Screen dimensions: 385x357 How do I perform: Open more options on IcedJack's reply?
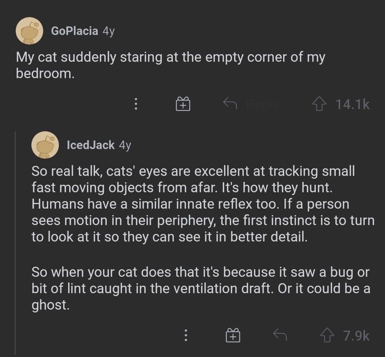tap(186, 336)
